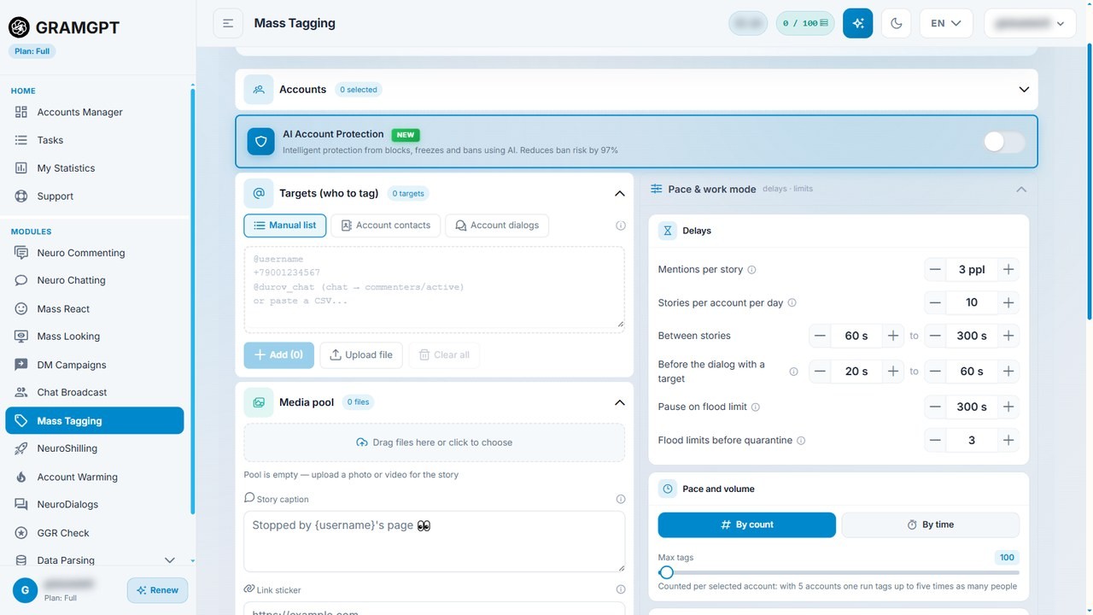Decrease Flood limits before quarantine with minus
Screen dimensions: 1093x615
tap(936, 440)
